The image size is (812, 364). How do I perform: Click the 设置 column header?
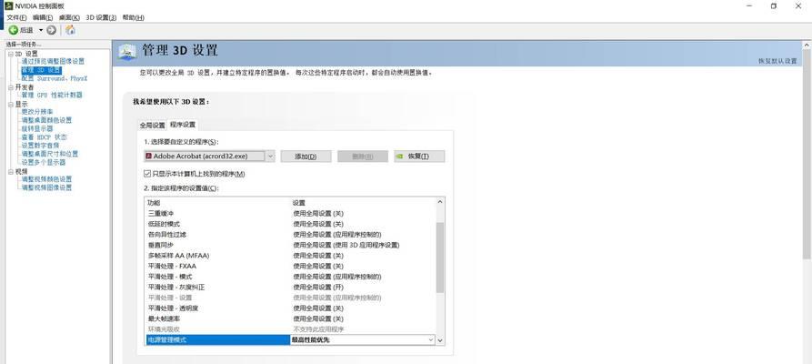pos(298,203)
